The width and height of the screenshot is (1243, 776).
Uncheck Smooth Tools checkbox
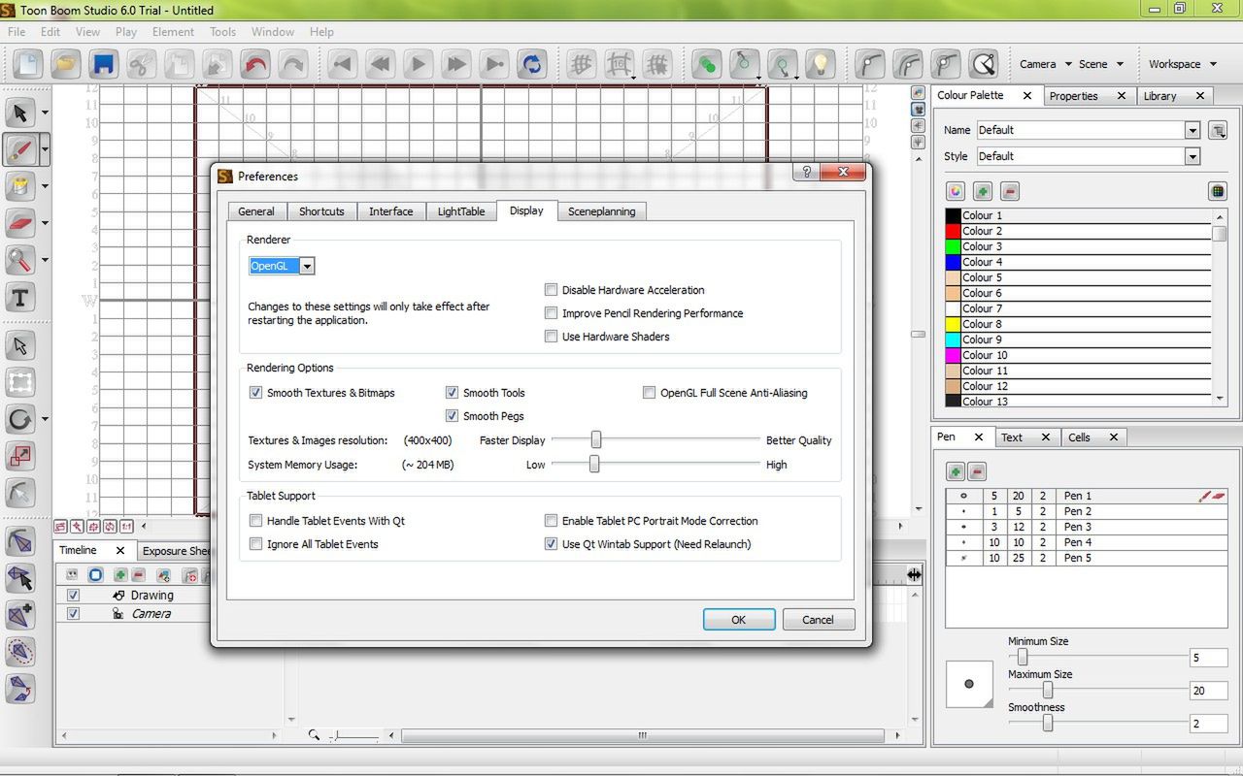[x=453, y=393]
